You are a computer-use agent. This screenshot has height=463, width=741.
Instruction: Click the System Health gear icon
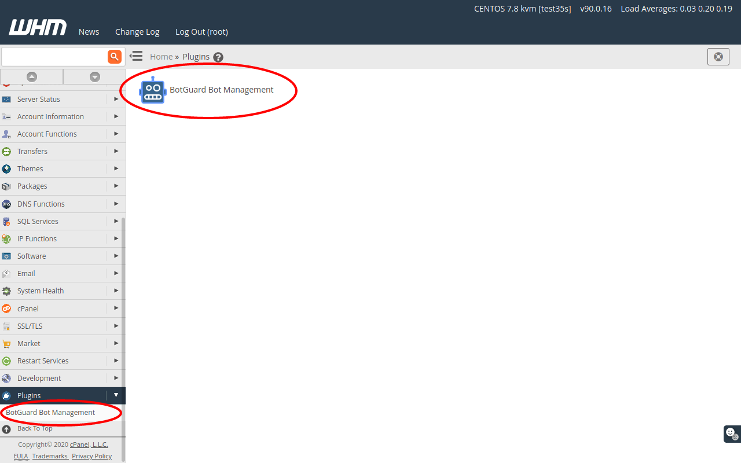(x=6, y=291)
